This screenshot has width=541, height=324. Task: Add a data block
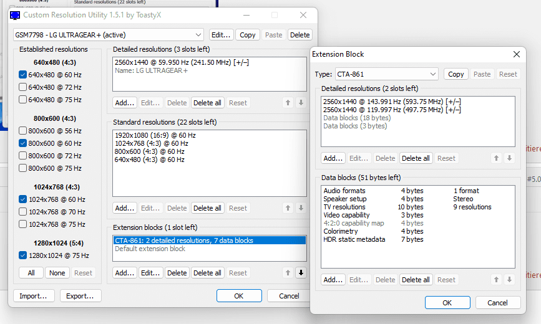[x=333, y=280]
